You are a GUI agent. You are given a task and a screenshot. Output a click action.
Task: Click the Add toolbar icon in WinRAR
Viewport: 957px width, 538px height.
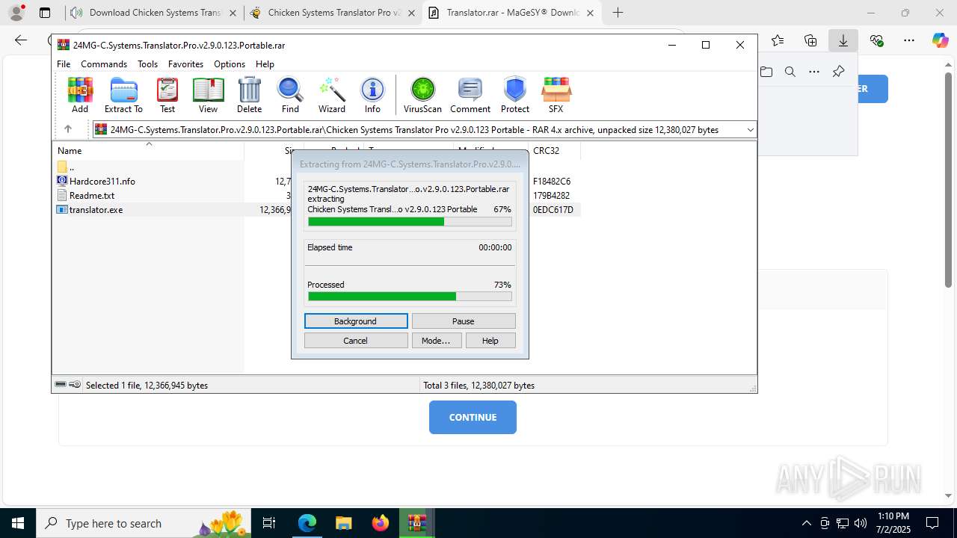pos(80,95)
